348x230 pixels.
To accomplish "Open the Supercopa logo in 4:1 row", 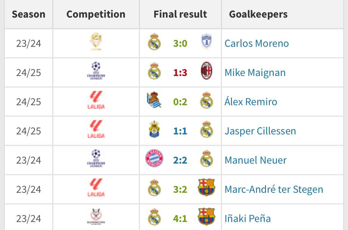I will coord(96,217).
